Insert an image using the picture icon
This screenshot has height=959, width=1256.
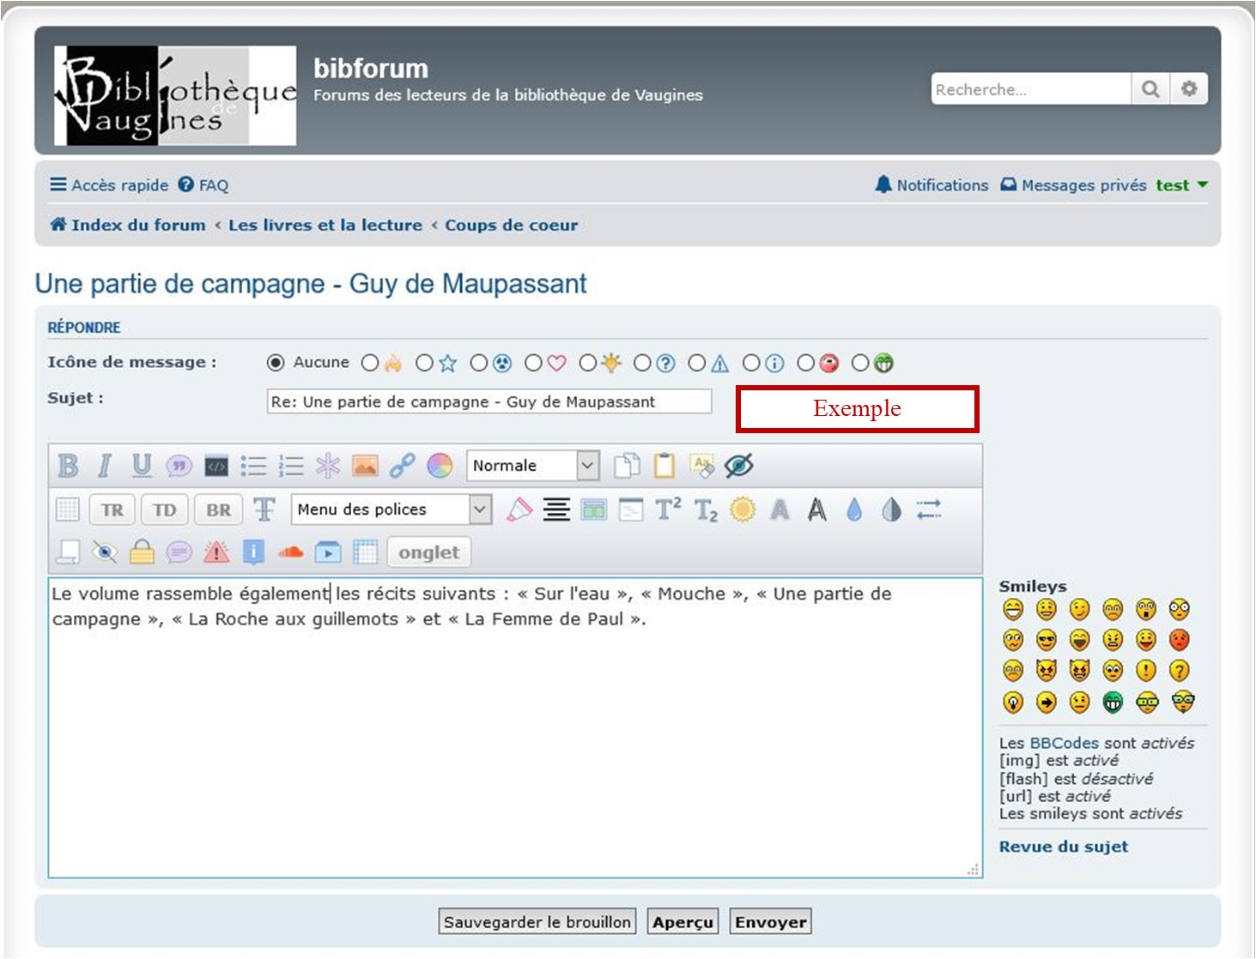(365, 466)
